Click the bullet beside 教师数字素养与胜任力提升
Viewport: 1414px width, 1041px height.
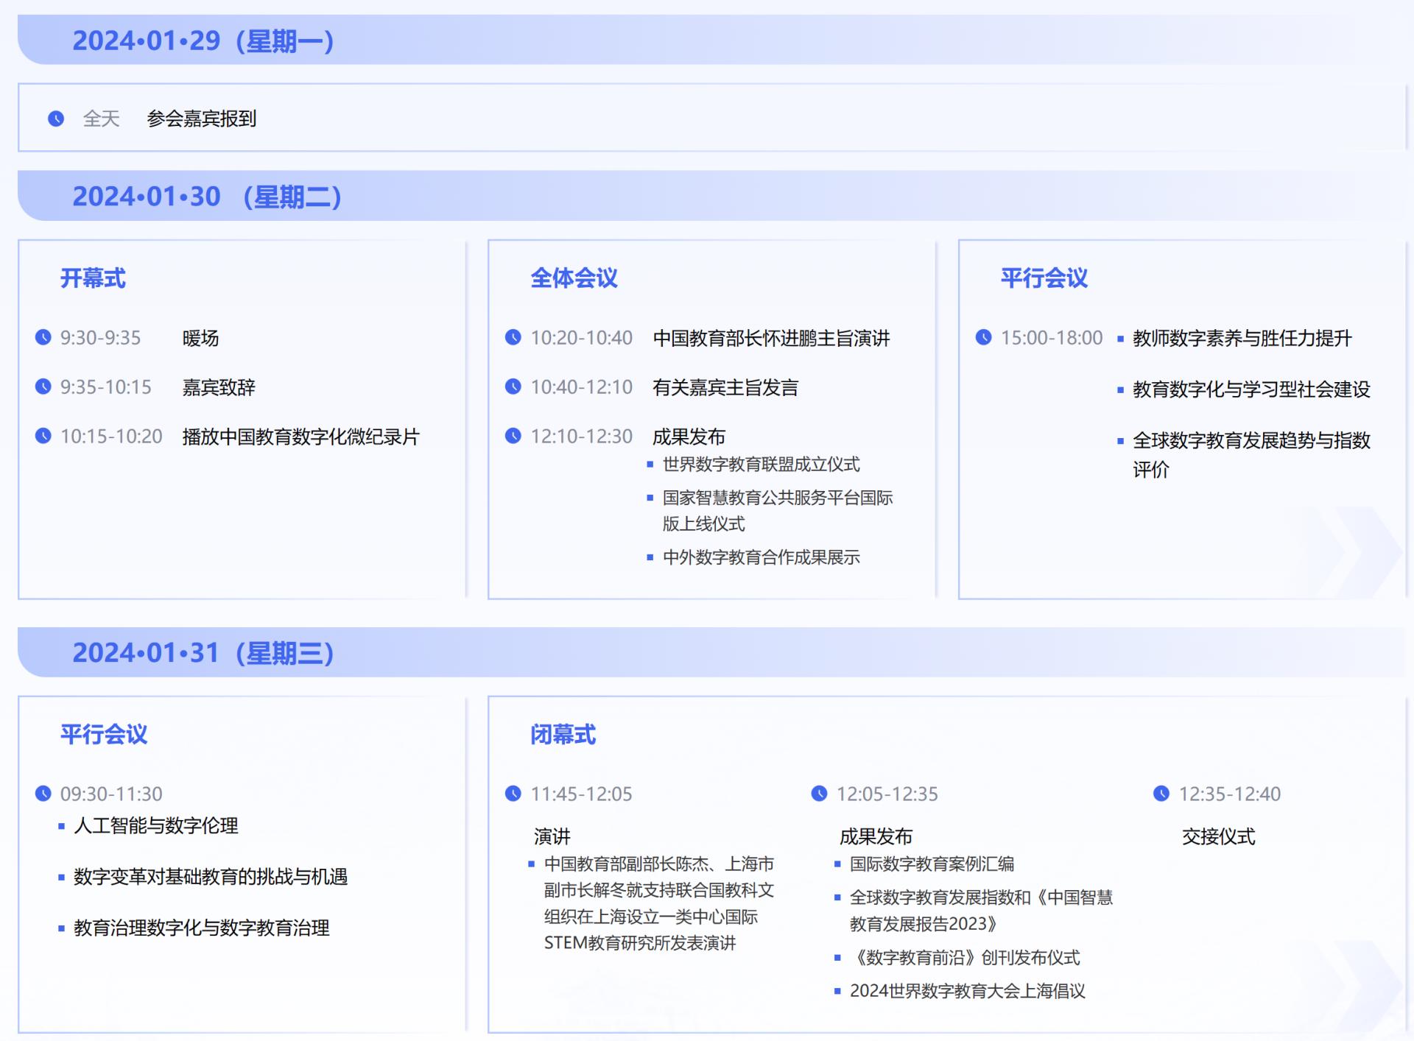pyautogui.click(x=1122, y=338)
